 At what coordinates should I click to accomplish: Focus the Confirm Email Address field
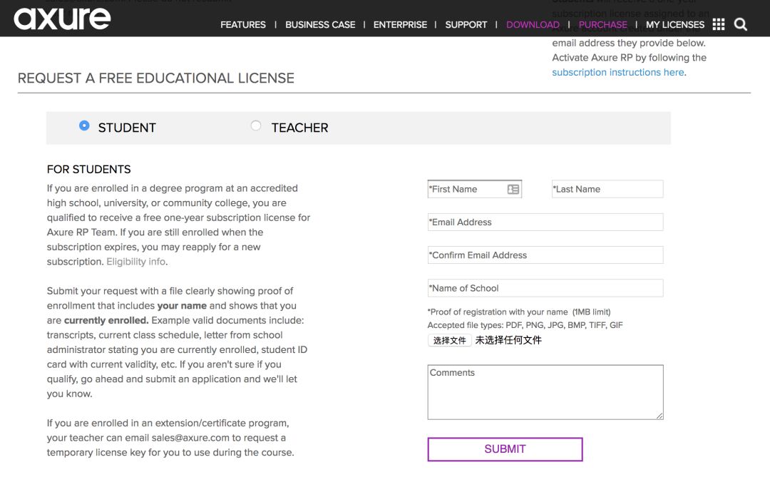(x=545, y=255)
